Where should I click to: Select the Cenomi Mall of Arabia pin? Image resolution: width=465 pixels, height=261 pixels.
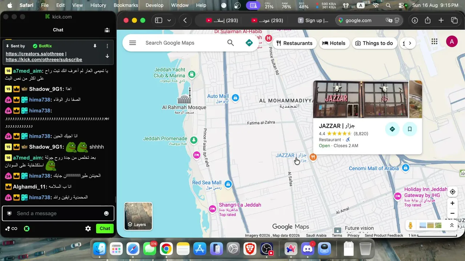[x=405, y=167]
